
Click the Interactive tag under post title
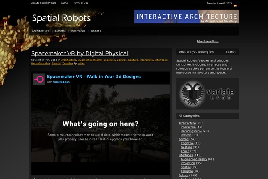pyautogui.click(x=147, y=60)
